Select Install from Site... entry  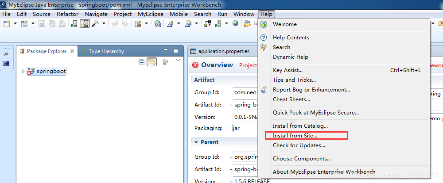tap(344, 136)
